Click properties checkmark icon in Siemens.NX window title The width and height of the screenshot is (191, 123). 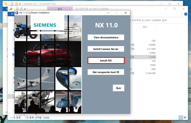(12, 4)
